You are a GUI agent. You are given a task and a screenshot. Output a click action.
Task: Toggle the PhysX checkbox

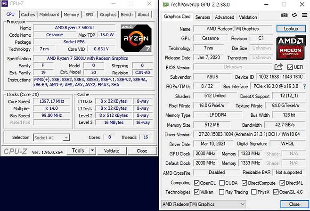(253, 192)
